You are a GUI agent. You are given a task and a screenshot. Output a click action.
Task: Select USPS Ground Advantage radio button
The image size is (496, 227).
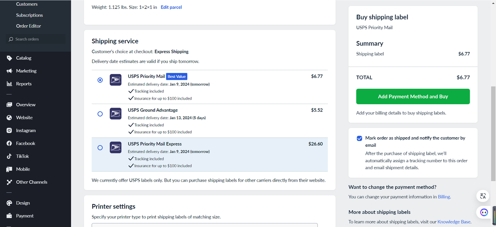click(100, 114)
